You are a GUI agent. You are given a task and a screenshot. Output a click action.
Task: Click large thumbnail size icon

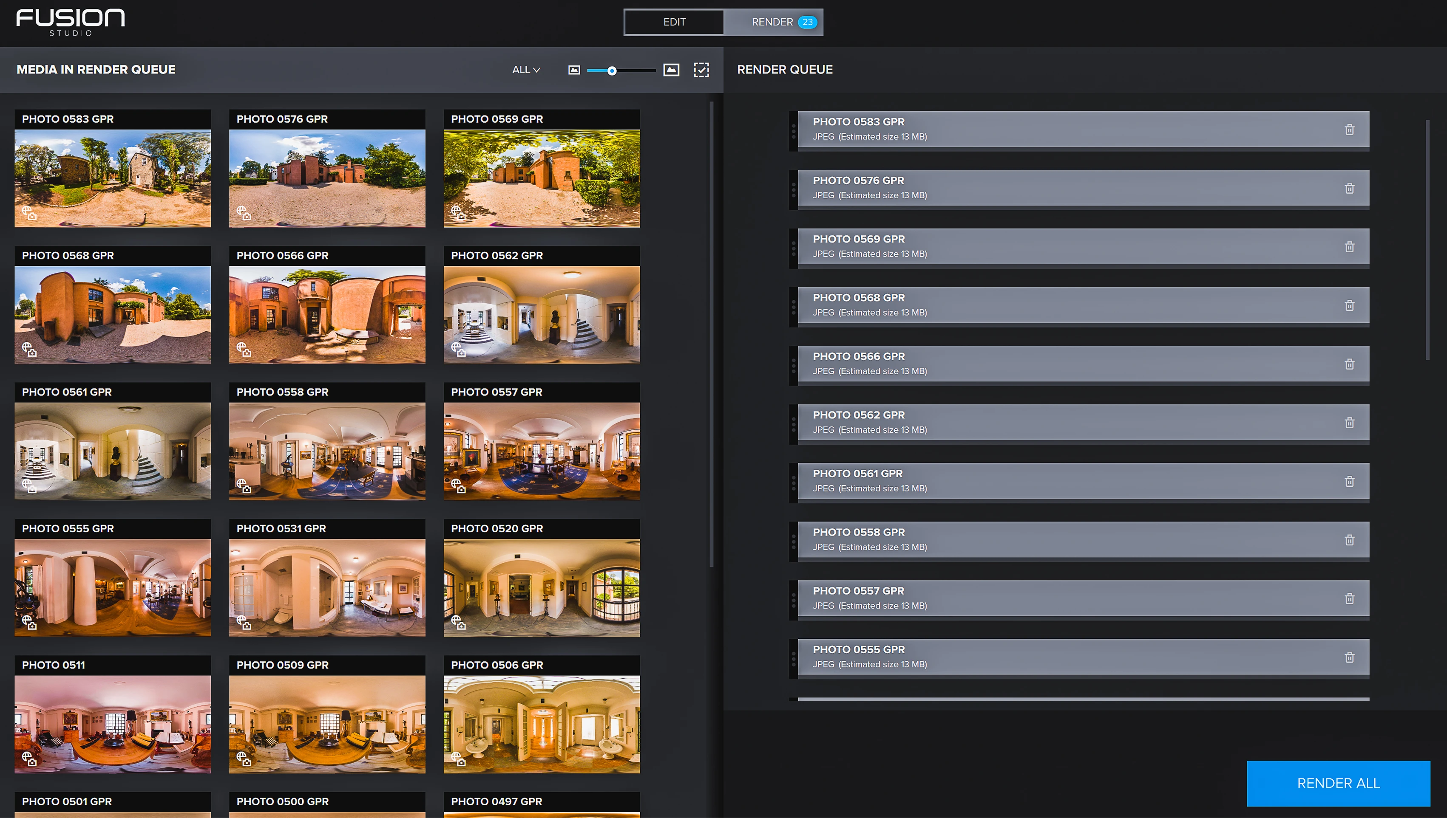point(671,70)
